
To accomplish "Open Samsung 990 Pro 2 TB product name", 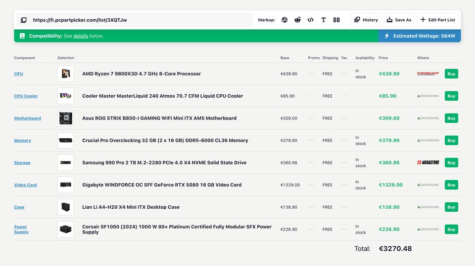I will [x=164, y=163].
